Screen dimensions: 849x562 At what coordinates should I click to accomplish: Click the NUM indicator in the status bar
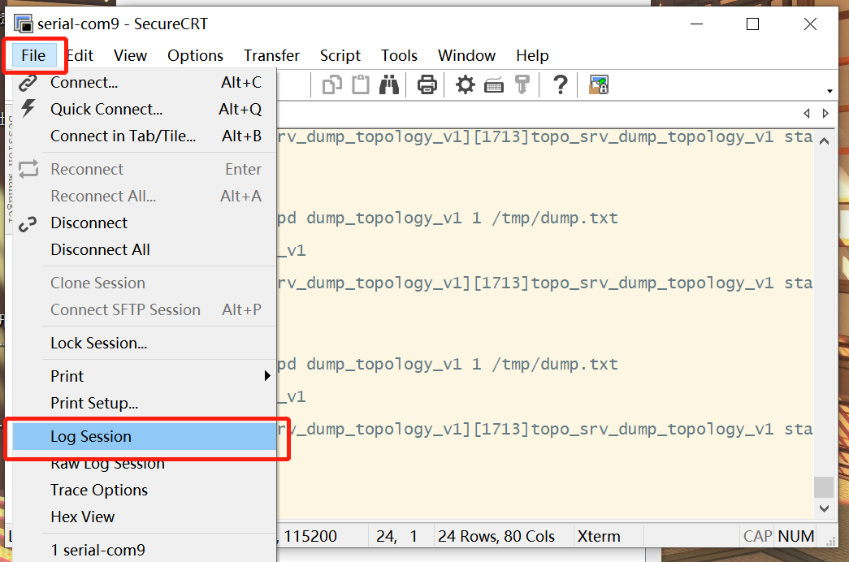pos(795,536)
